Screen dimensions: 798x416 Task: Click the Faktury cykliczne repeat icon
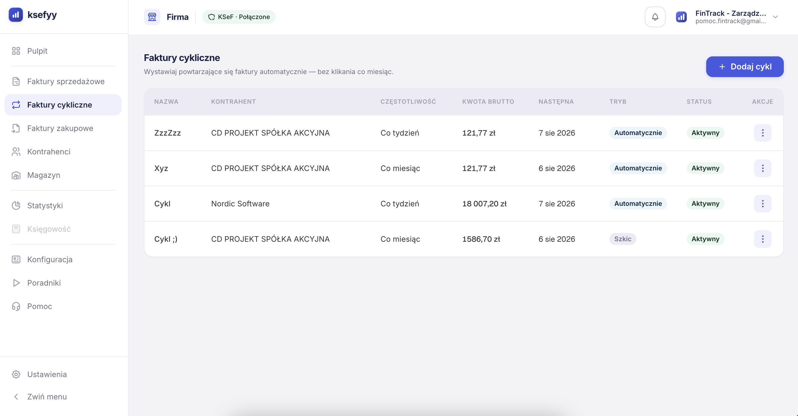click(x=16, y=105)
